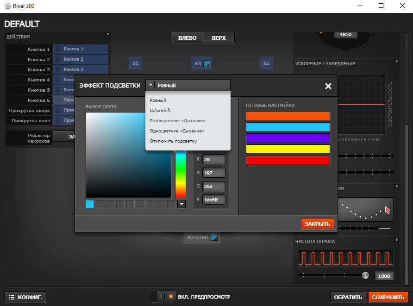
Task: Expand the lighting effect dropdown arrow
Action: (151, 85)
